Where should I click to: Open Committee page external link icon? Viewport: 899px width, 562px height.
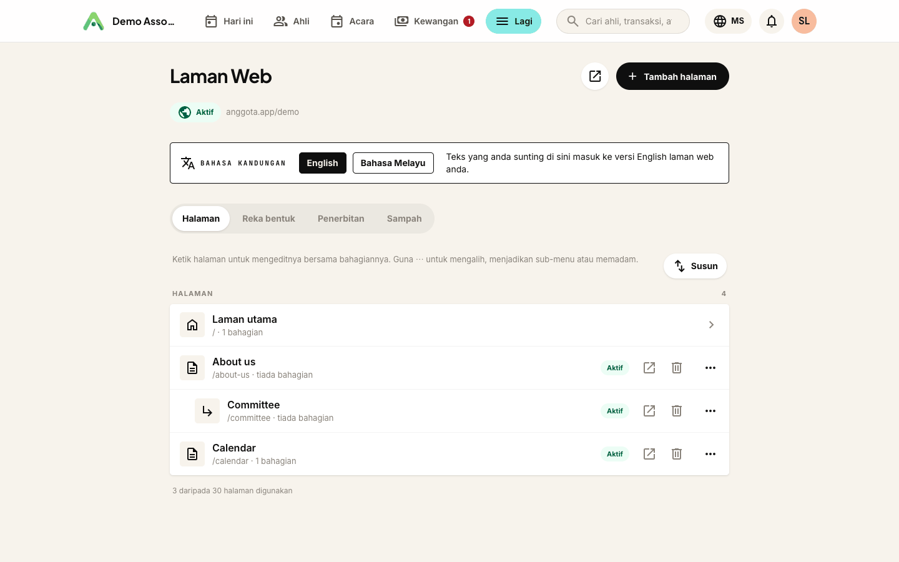649,411
